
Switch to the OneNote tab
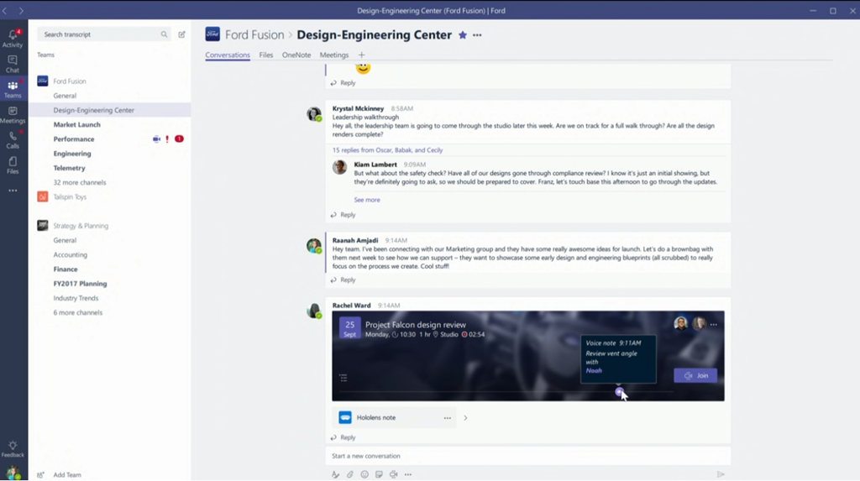[296, 55]
